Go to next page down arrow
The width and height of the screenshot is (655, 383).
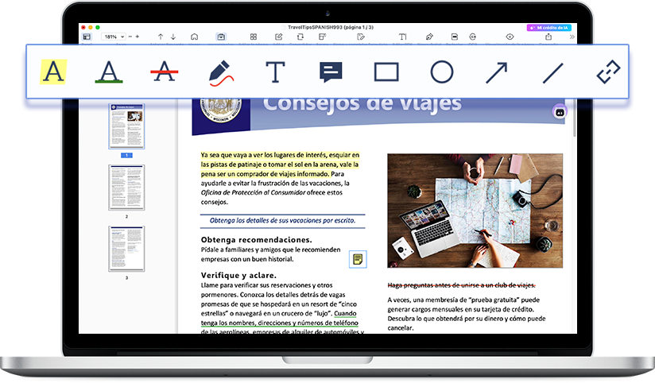(173, 37)
